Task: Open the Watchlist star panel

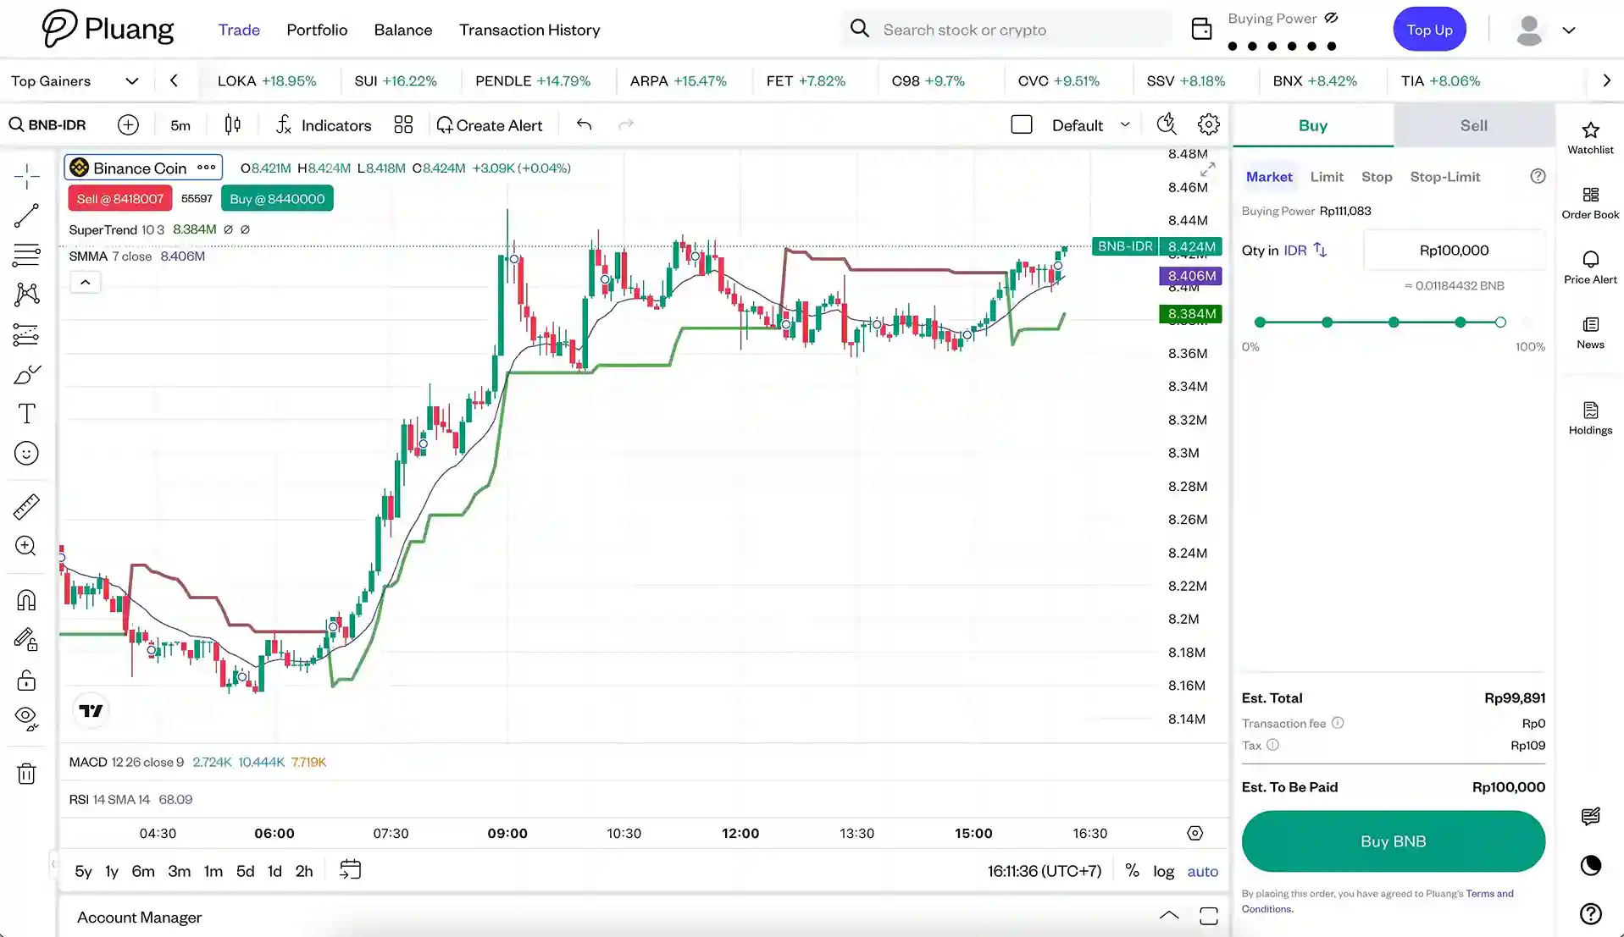Action: pyautogui.click(x=1590, y=138)
